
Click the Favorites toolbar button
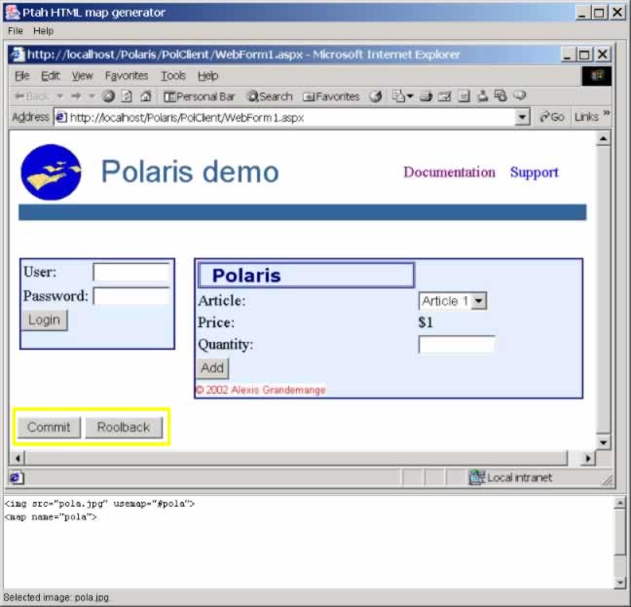(x=331, y=96)
